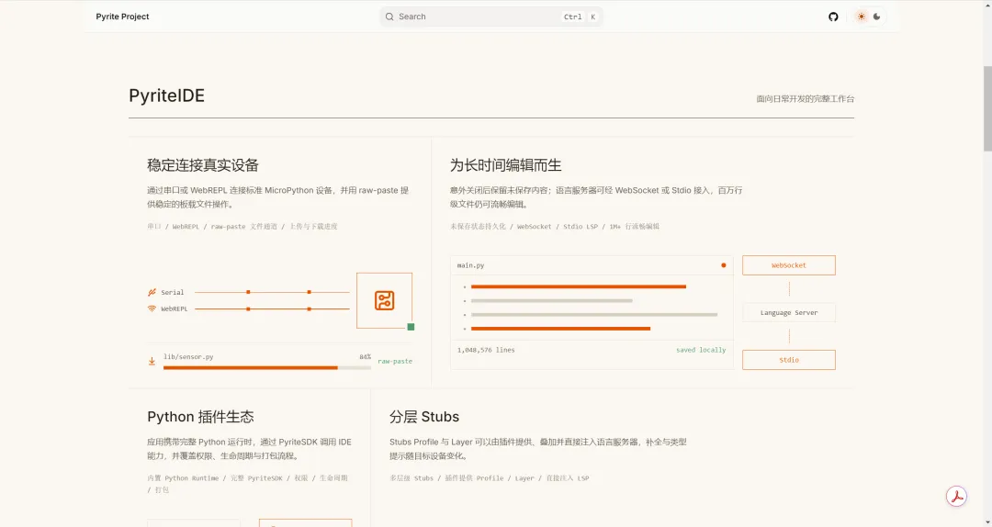Viewport: 992px width, 527px height.
Task: Click the "Python 插件生态" heading
Action: pos(200,417)
